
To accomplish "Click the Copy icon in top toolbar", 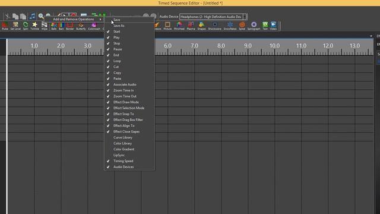I will [15, 17].
